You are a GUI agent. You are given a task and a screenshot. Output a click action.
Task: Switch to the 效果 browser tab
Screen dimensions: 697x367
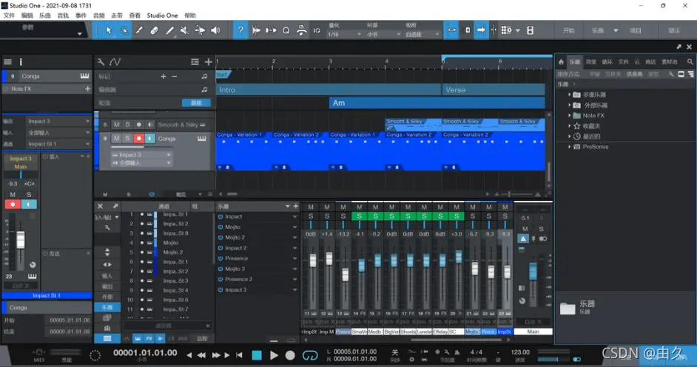pyautogui.click(x=591, y=62)
